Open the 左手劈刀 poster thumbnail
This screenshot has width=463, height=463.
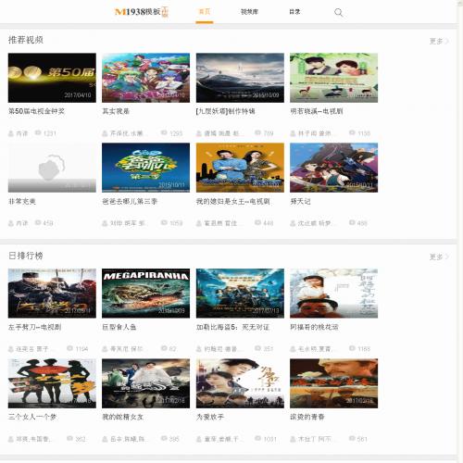point(52,294)
